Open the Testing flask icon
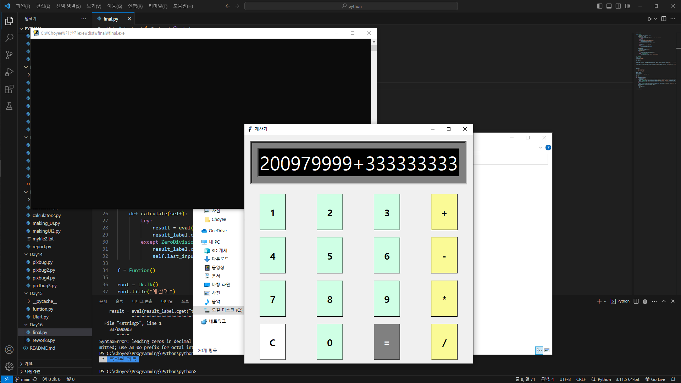Screen dimensions: 681x383 point(9,106)
